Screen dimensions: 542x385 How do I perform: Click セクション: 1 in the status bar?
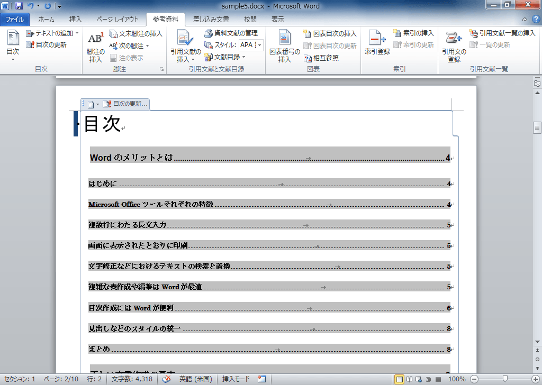pyautogui.click(x=20, y=379)
